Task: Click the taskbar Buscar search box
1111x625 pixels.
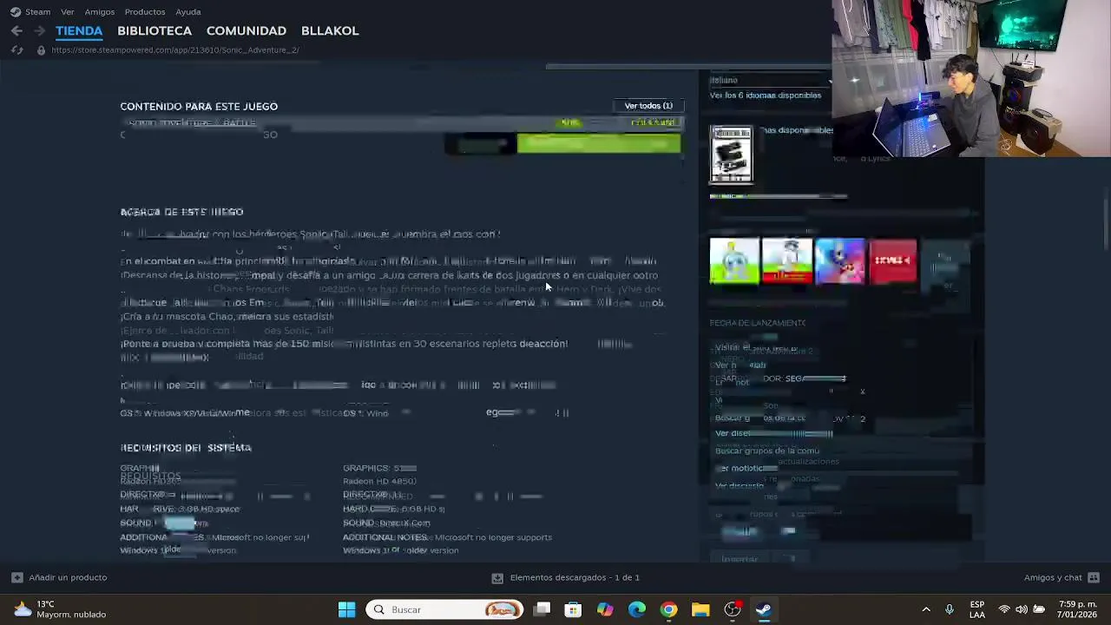Action: tap(445, 609)
